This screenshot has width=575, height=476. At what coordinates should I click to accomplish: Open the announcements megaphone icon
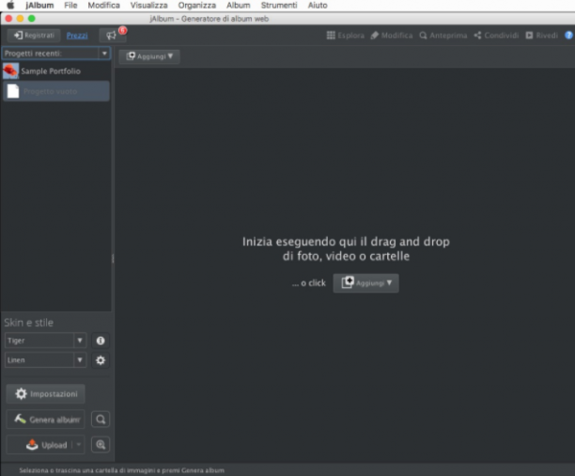[x=112, y=35]
